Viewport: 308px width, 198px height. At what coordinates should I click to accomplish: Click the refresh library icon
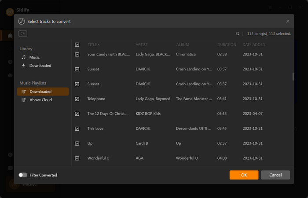point(22,33)
